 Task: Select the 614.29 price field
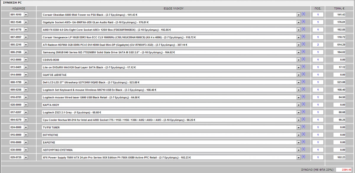point(340,45)
